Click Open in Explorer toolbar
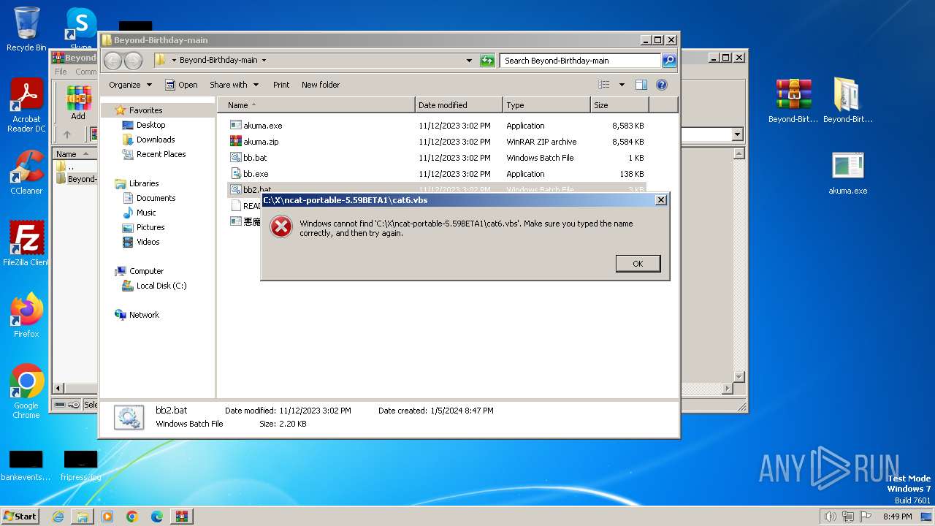This screenshot has width=935, height=526. point(181,85)
